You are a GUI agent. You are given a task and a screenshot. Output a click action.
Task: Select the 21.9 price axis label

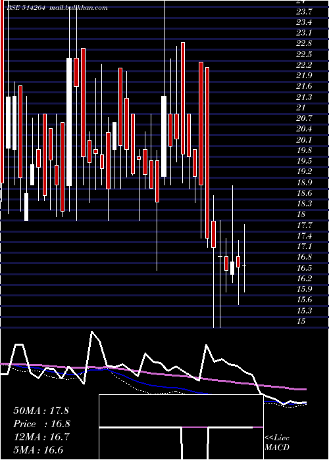pos(304,76)
